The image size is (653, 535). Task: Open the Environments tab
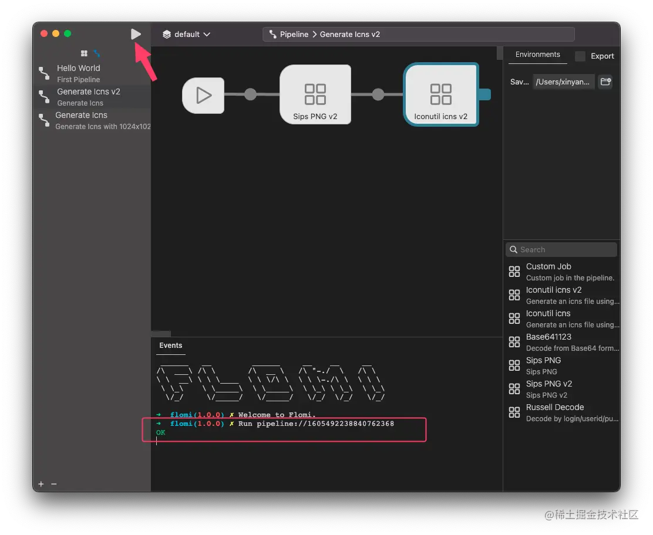(x=538, y=55)
